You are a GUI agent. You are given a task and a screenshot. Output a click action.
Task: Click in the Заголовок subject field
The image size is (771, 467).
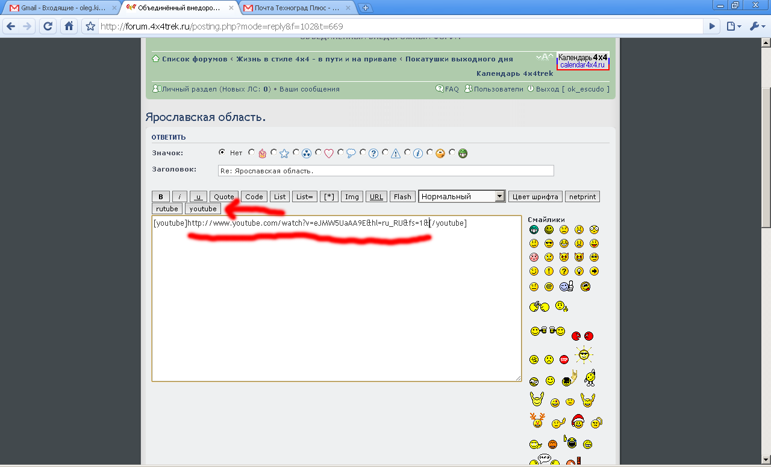pyautogui.click(x=385, y=171)
